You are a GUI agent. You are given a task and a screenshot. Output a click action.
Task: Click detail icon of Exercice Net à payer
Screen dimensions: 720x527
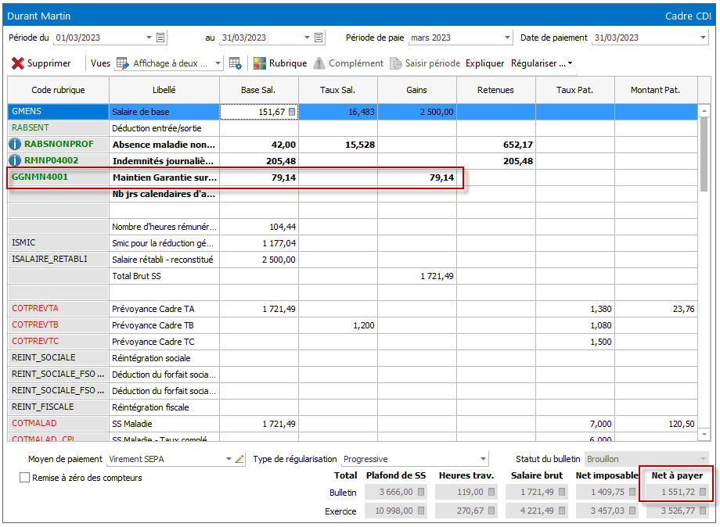point(703,511)
